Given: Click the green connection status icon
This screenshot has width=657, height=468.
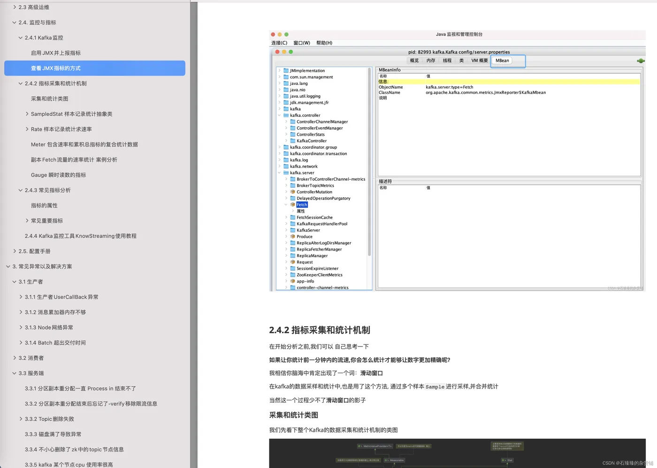Looking at the screenshot, I should (641, 61).
